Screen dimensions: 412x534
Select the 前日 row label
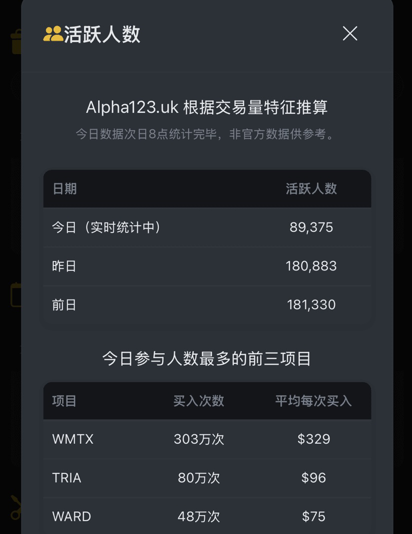coord(65,305)
